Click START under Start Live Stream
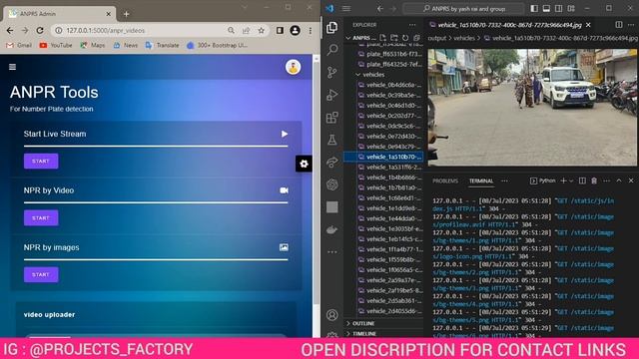 point(41,162)
